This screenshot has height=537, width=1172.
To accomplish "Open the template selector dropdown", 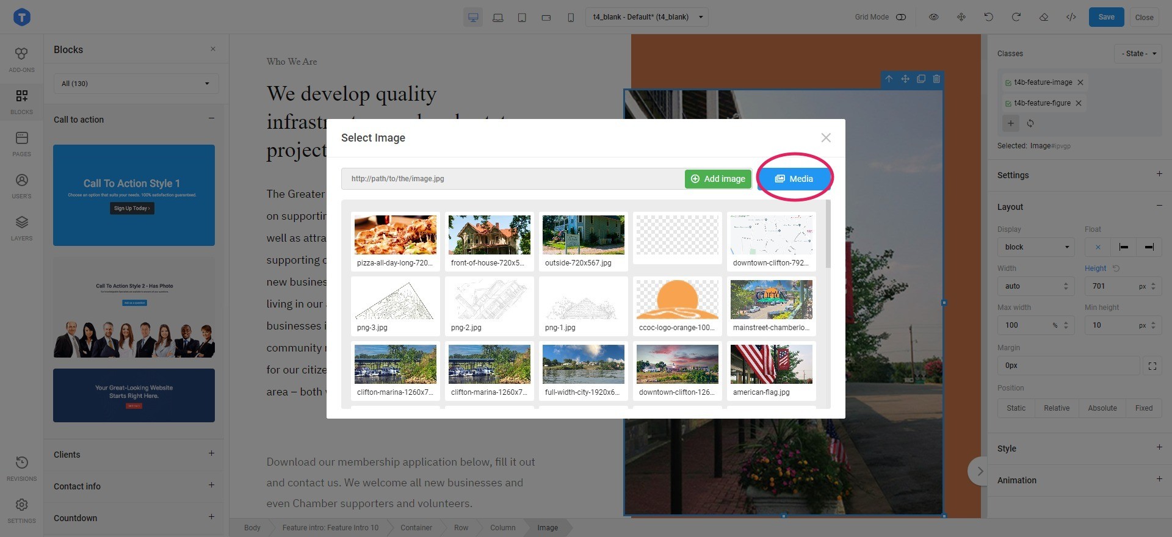I will coord(647,17).
